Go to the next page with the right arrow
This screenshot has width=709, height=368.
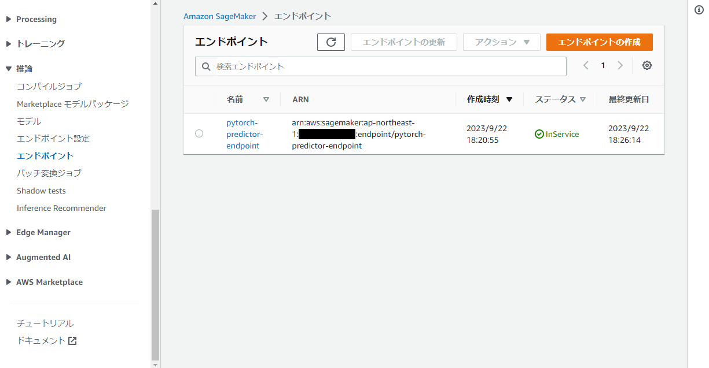tap(620, 65)
